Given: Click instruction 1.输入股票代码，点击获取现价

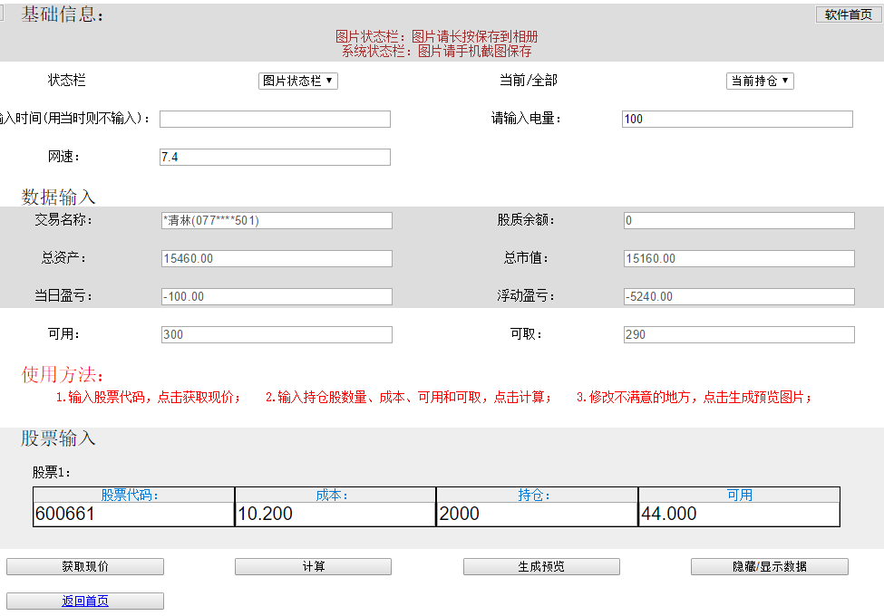Looking at the screenshot, I should tap(149, 398).
